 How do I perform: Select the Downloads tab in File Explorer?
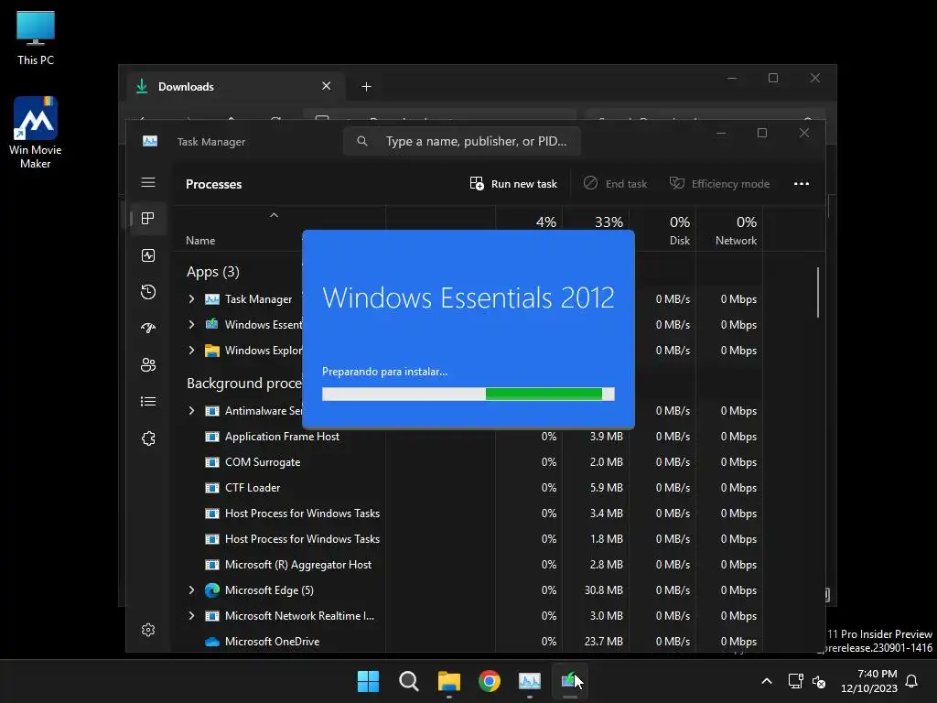[234, 87]
